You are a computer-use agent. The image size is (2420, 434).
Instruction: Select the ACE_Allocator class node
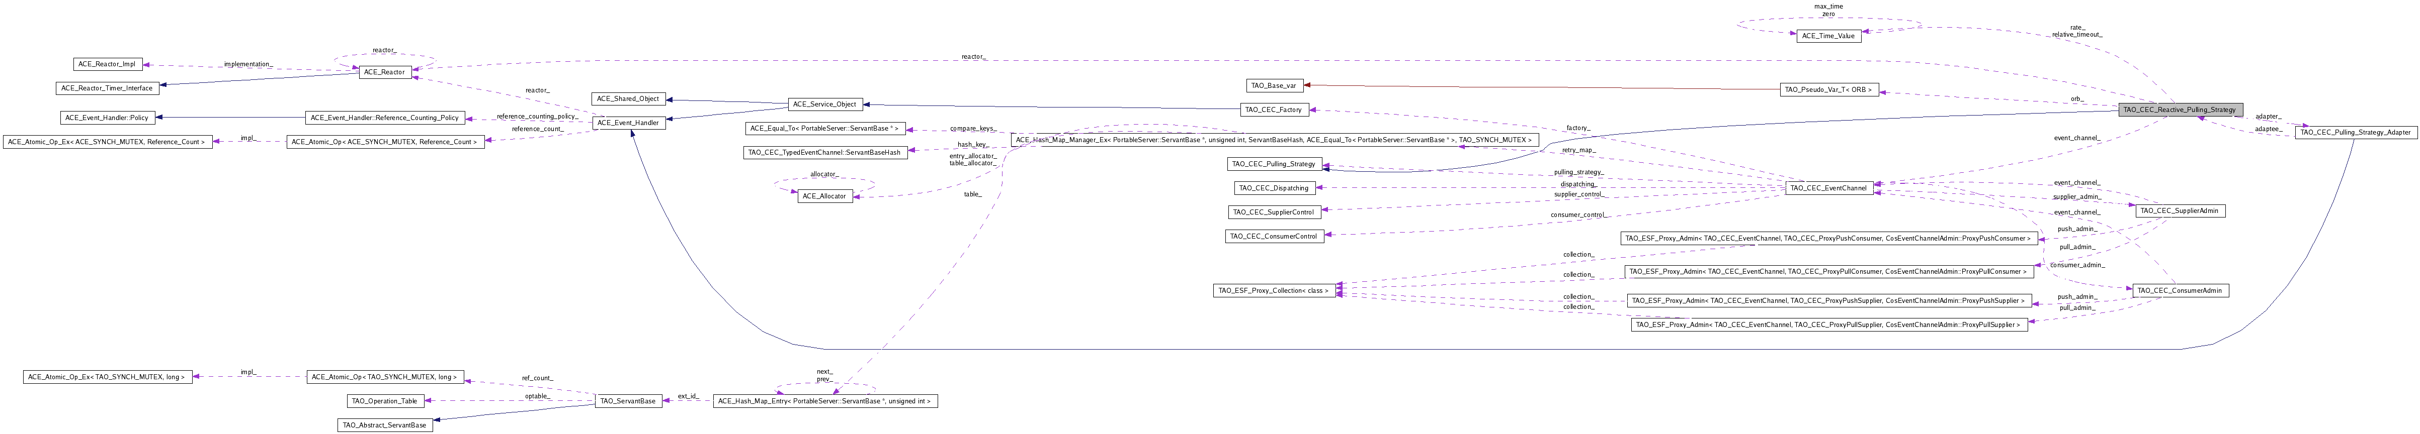[x=824, y=196]
